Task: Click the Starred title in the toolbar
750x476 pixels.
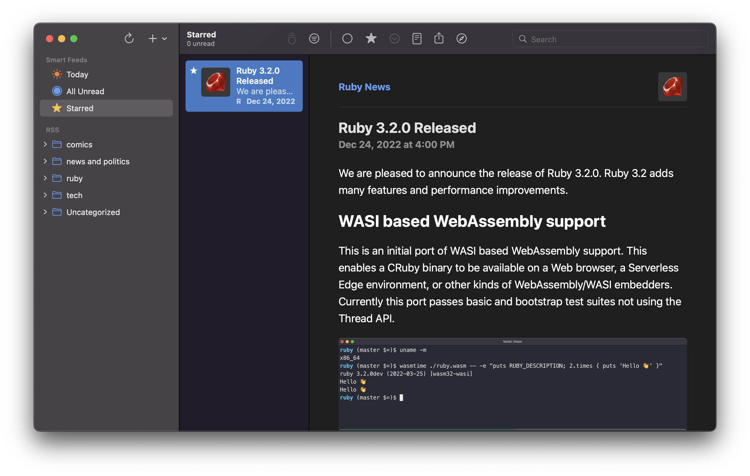Action: (x=201, y=34)
